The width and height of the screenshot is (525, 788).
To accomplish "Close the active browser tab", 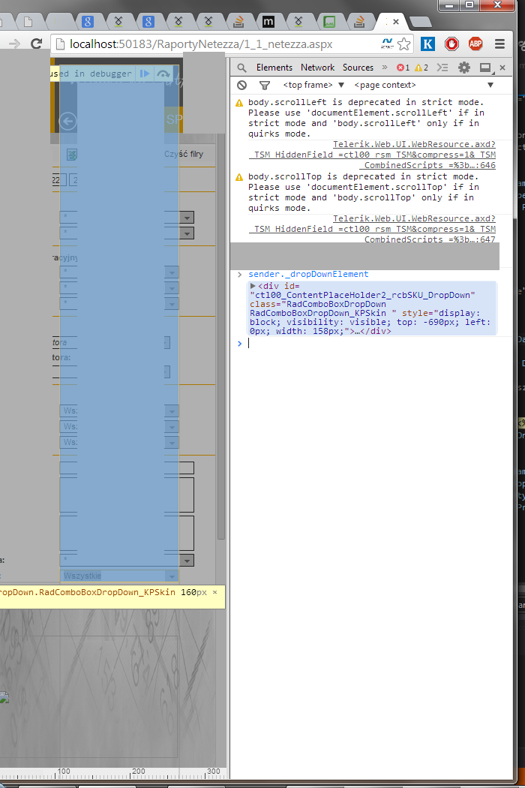I will click(396, 22).
